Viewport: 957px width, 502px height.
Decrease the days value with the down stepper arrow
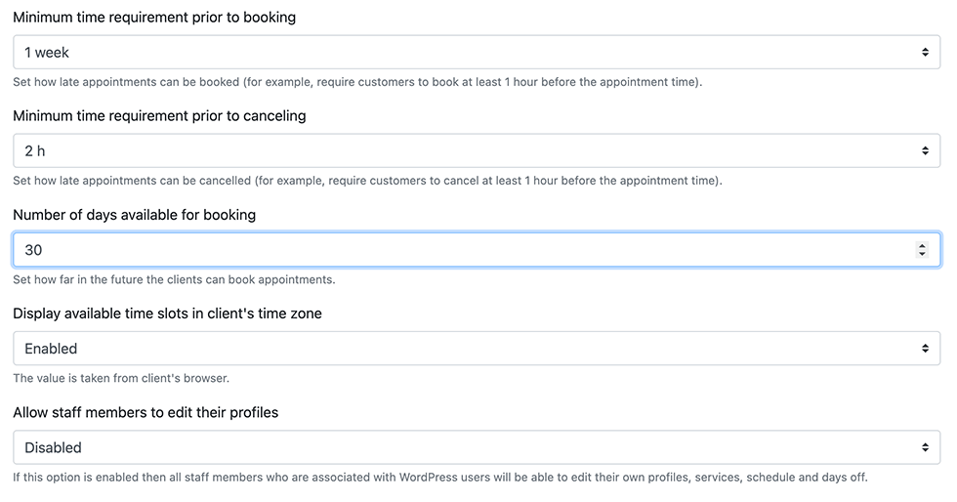[x=922, y=254]
